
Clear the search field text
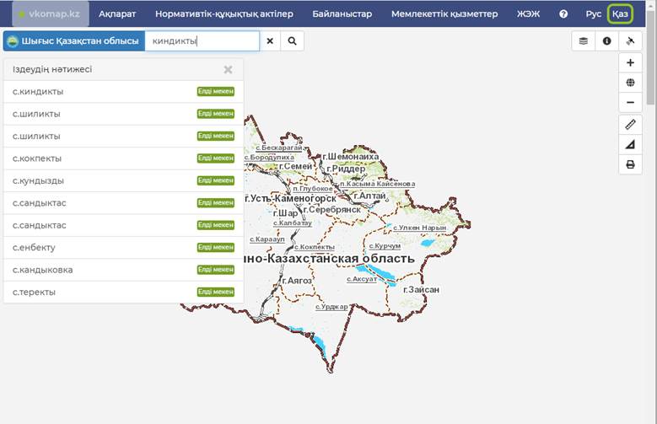pyautogui.click(x=270, y=40)
